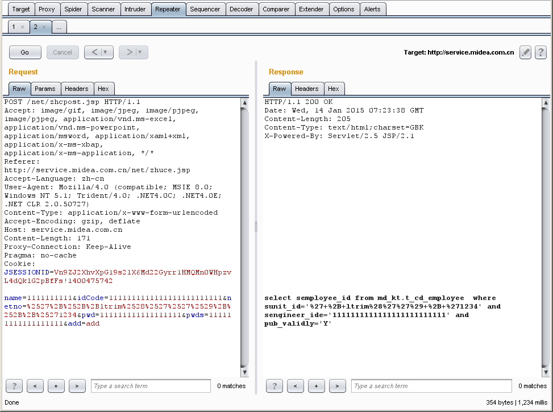Image resolution: width=553 pixels, height=412 pixels.
Task: Open the Target tab
Action: click(x=21, y=9)
